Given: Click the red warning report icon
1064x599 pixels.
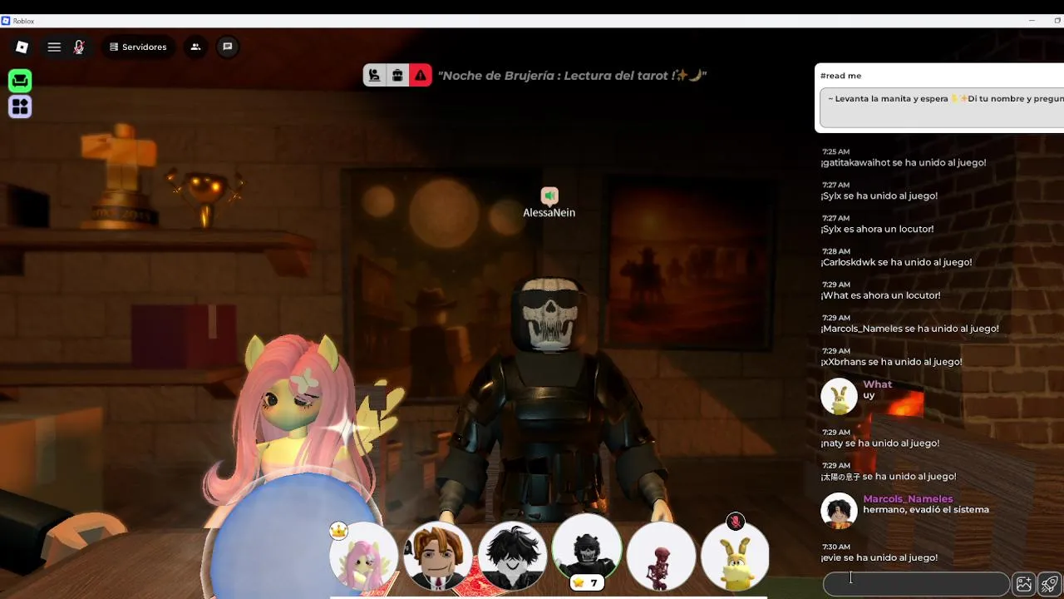Looking at the screenshot, I should pos(421,76).
